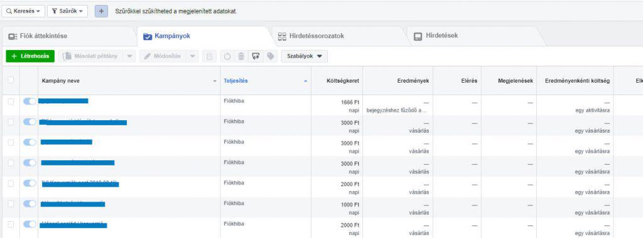Viewport: 643px width, 238px height.
Task: Toggle off the 1000 Ft campaign switch
Action: tap(30, 204)
